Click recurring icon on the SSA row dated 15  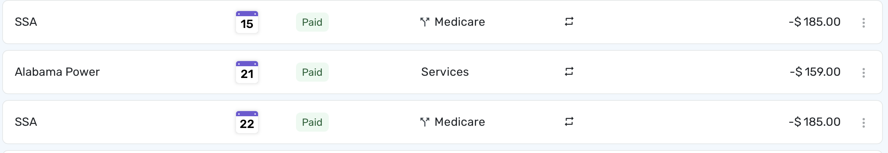tap(569, 22)
